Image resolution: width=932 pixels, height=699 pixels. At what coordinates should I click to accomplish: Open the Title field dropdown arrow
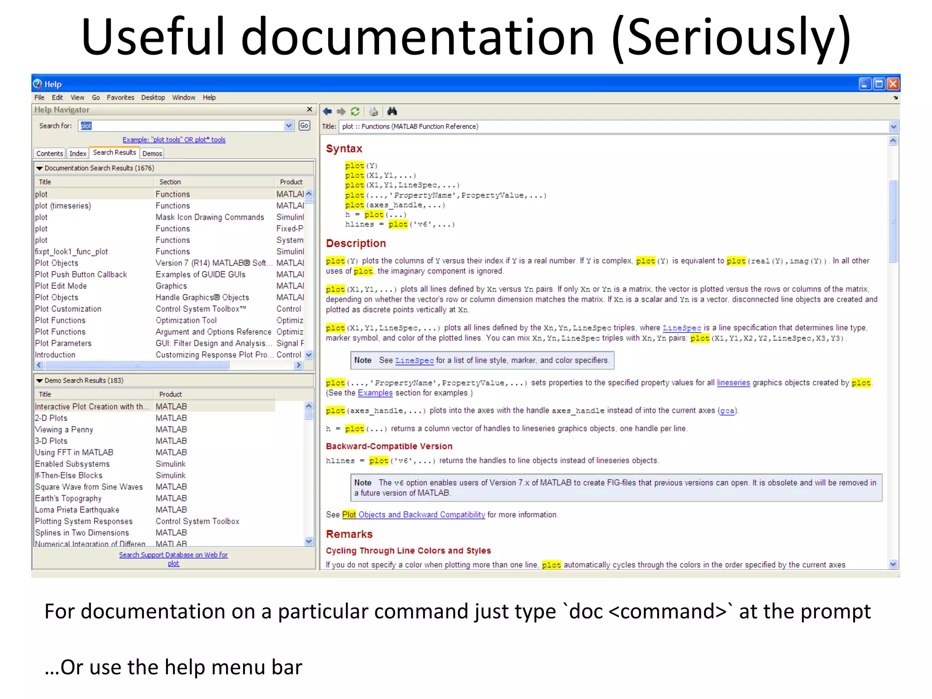point(893,127)
